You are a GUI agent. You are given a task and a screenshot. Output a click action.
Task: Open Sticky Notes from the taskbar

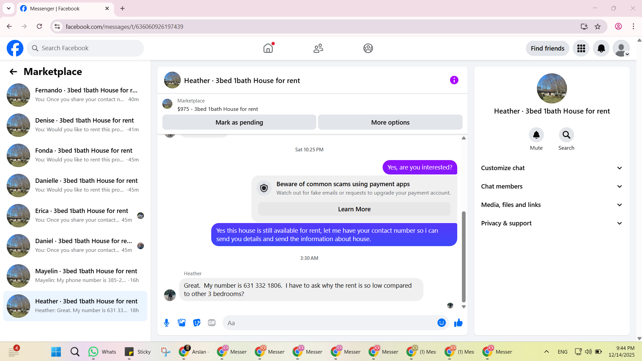pos(137,352)
